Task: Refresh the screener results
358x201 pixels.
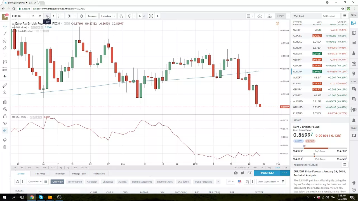Action: (18, 182)
